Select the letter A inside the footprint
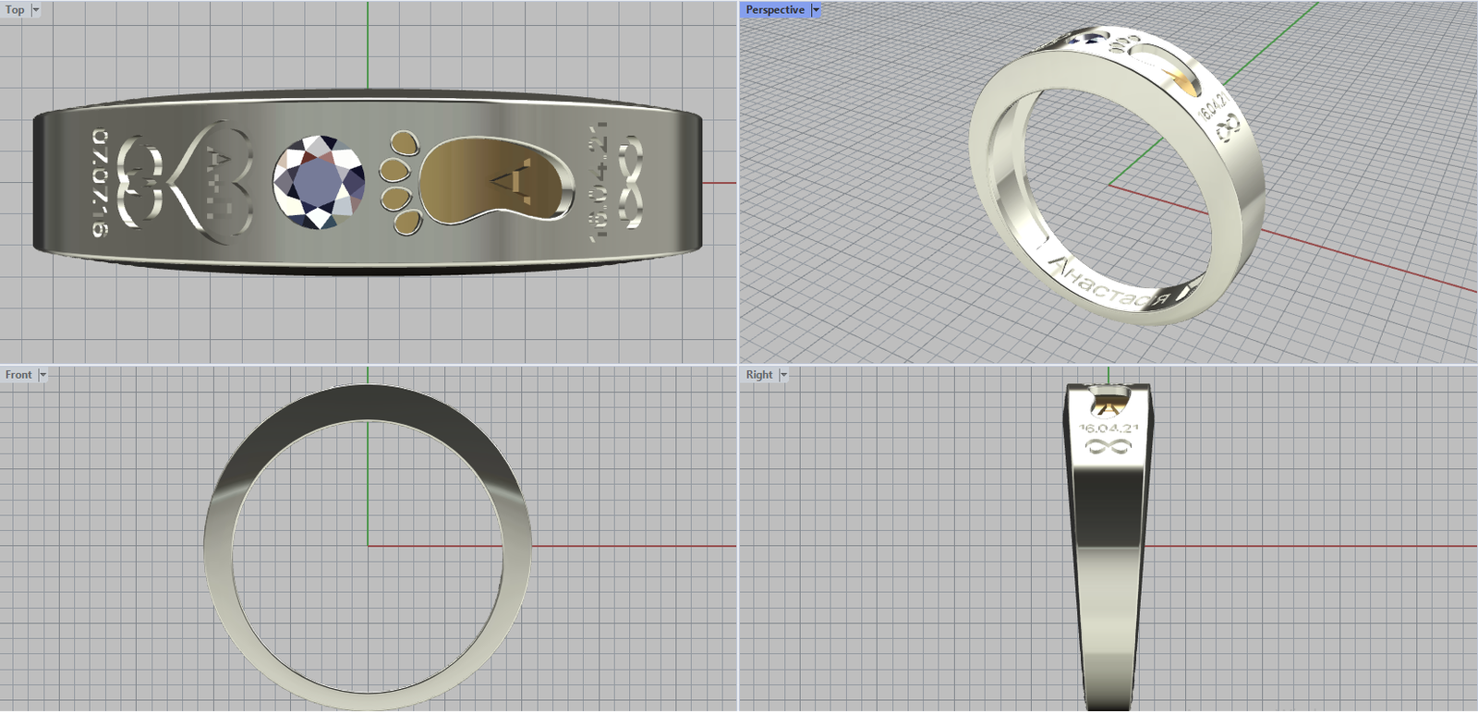This screenshot has width=1478, height=713. [515, 180]
